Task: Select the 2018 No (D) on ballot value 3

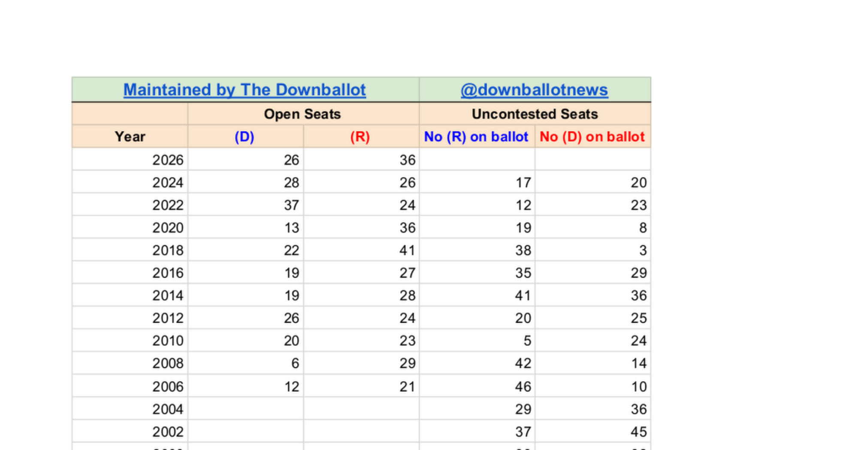Action: click(642, 250)
